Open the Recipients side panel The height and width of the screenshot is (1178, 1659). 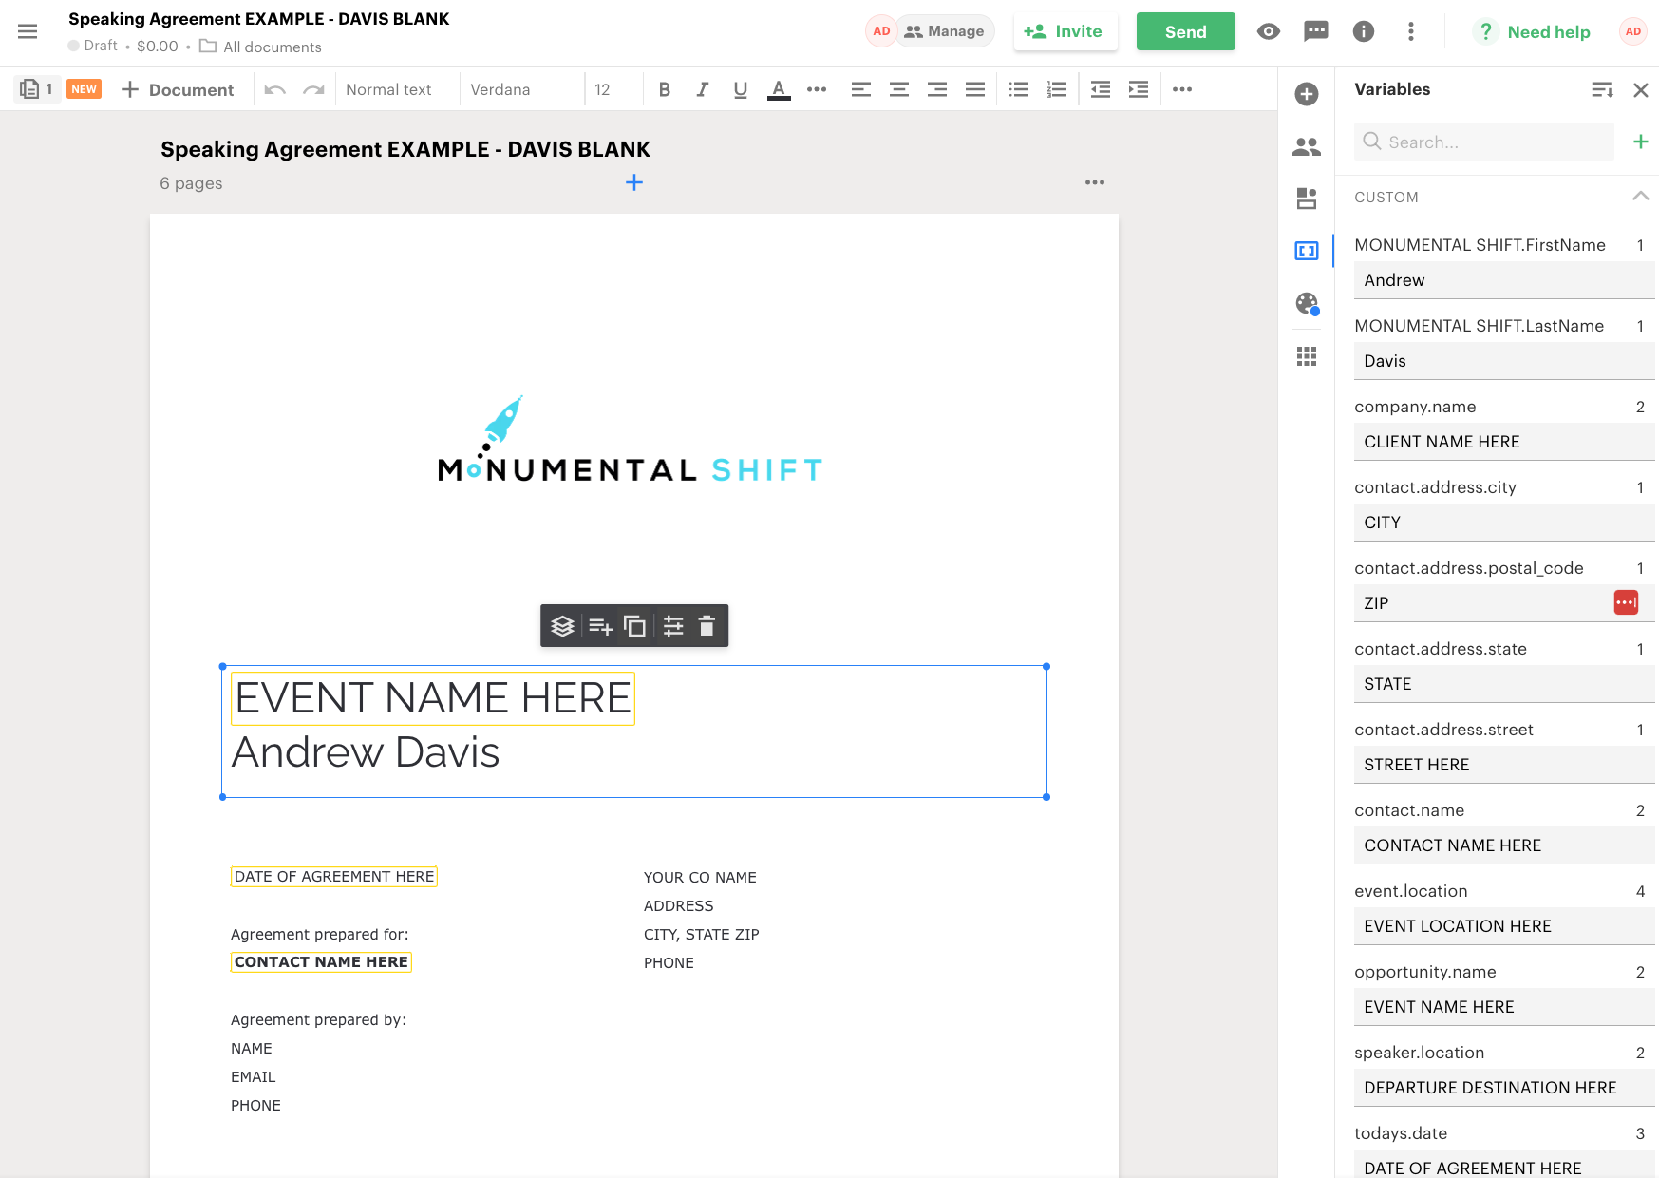click(1307, 146)
